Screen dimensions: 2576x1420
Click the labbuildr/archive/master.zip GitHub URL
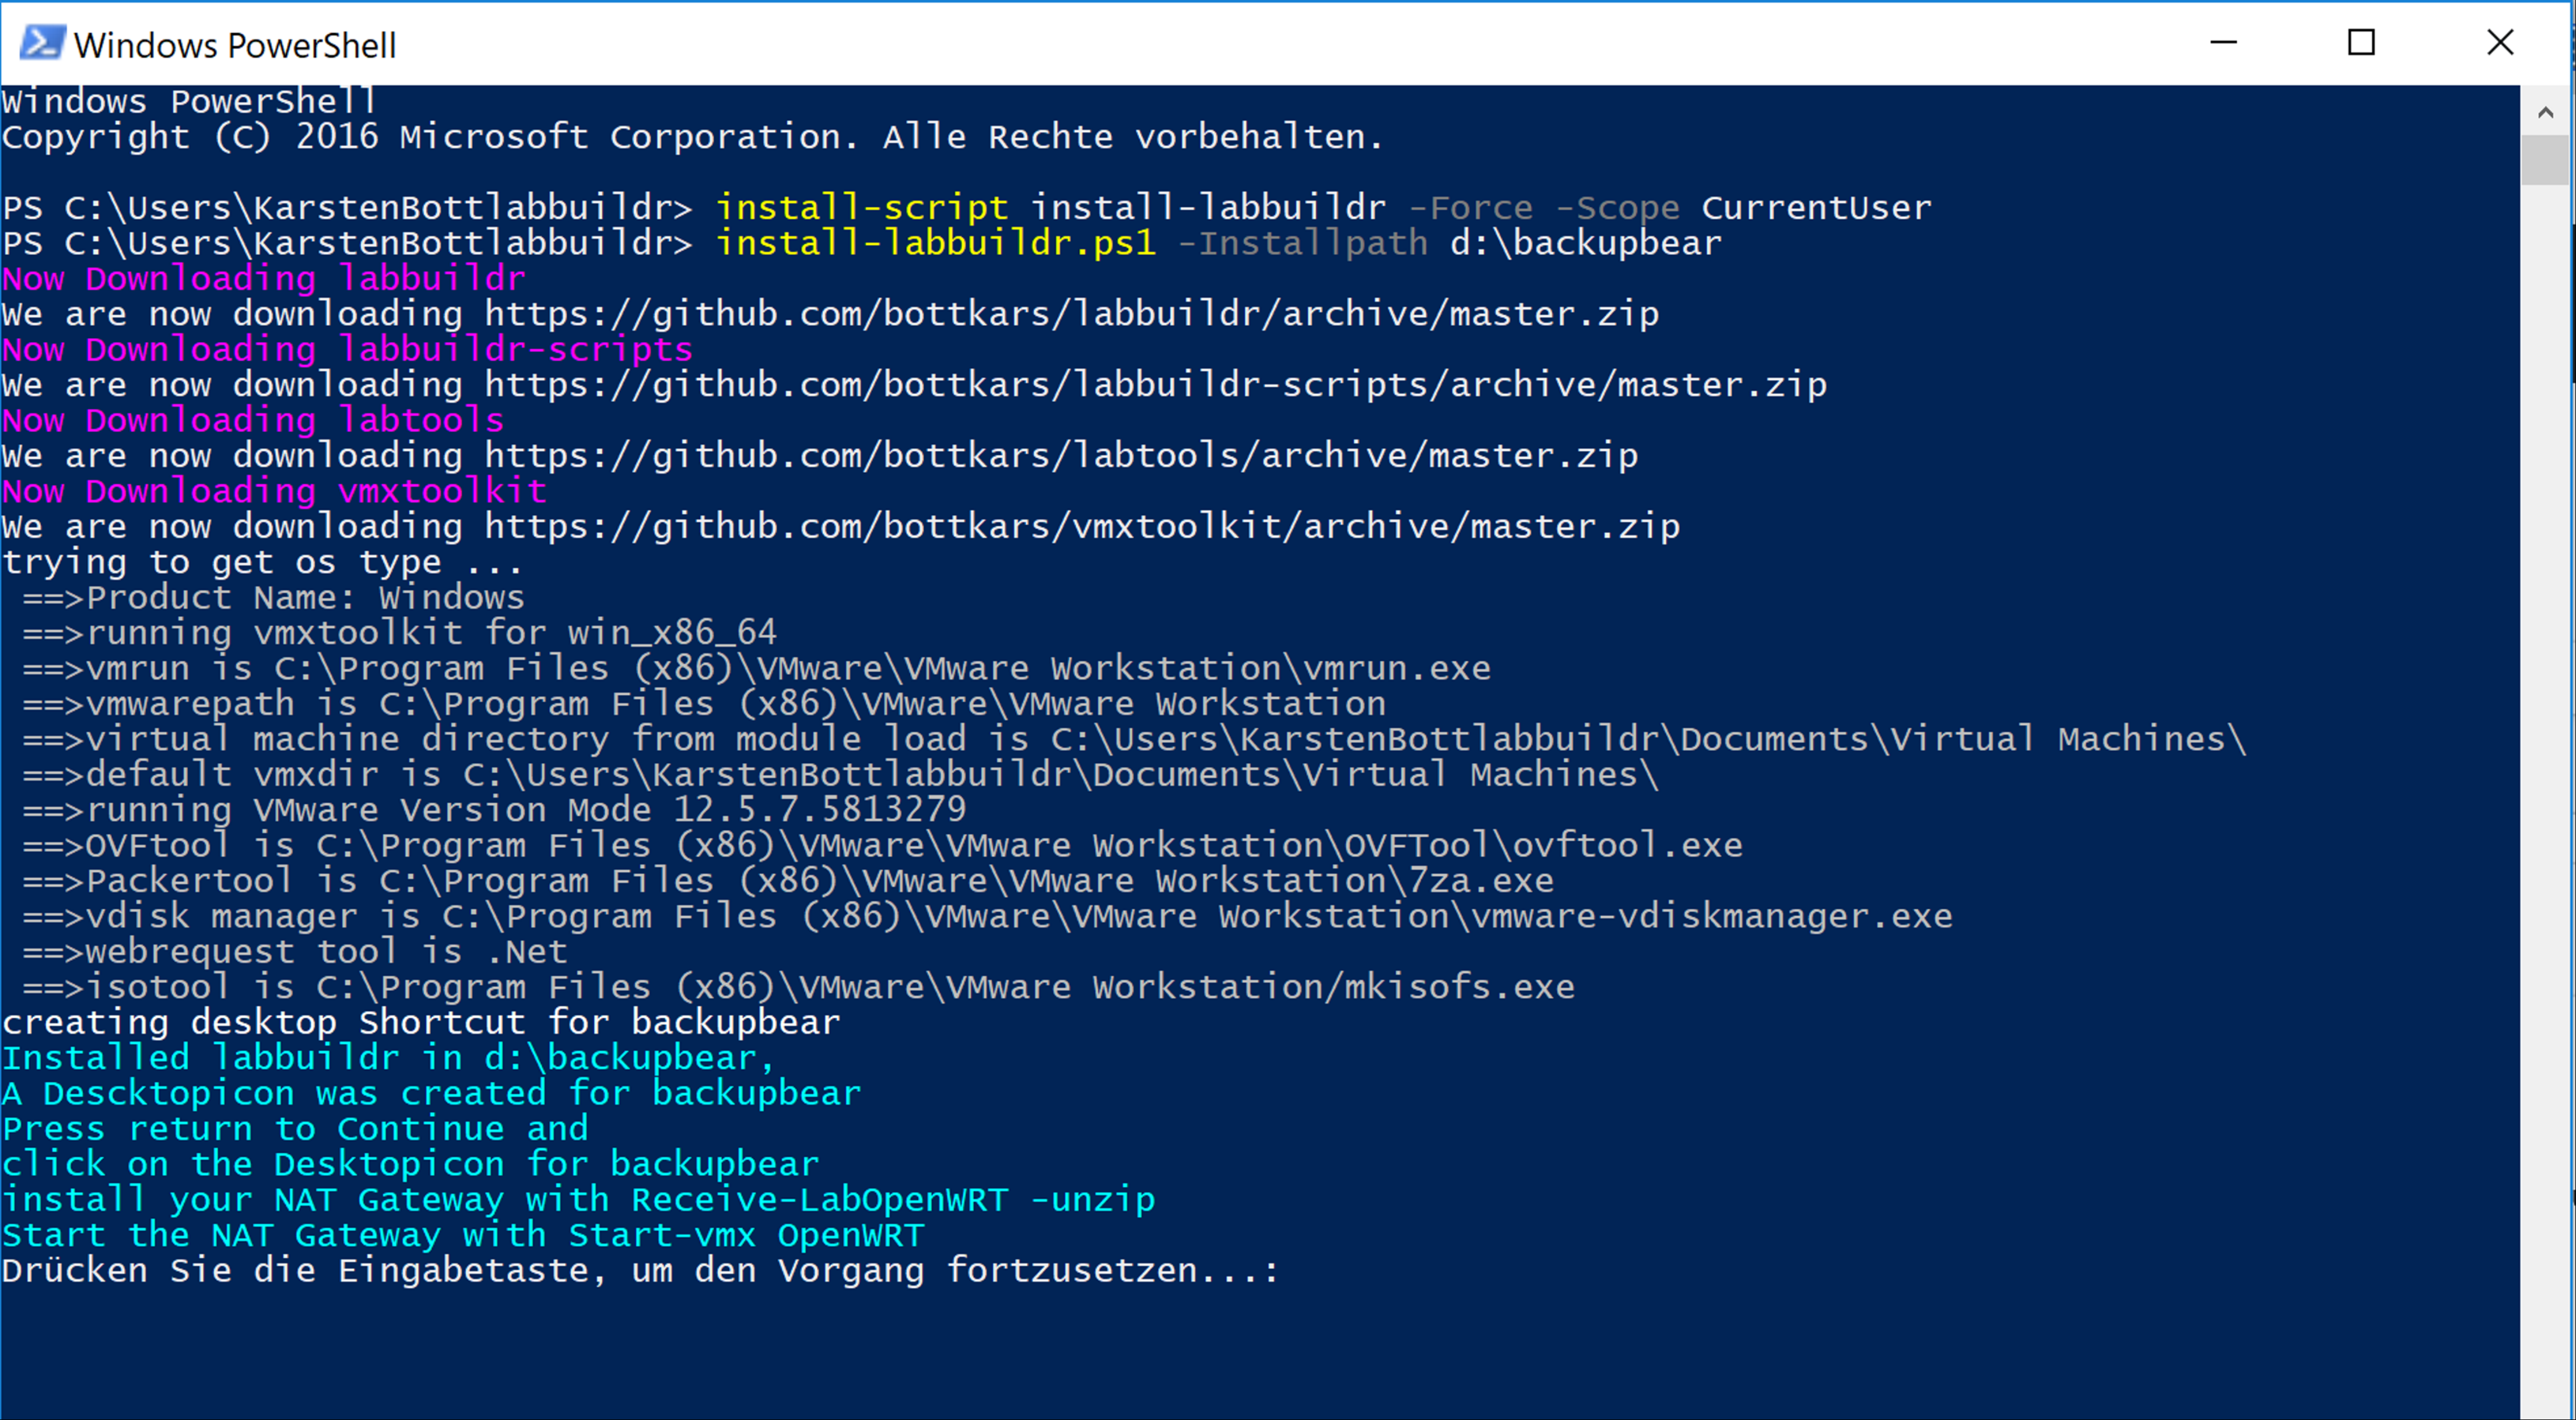(x=1071, y=314)
